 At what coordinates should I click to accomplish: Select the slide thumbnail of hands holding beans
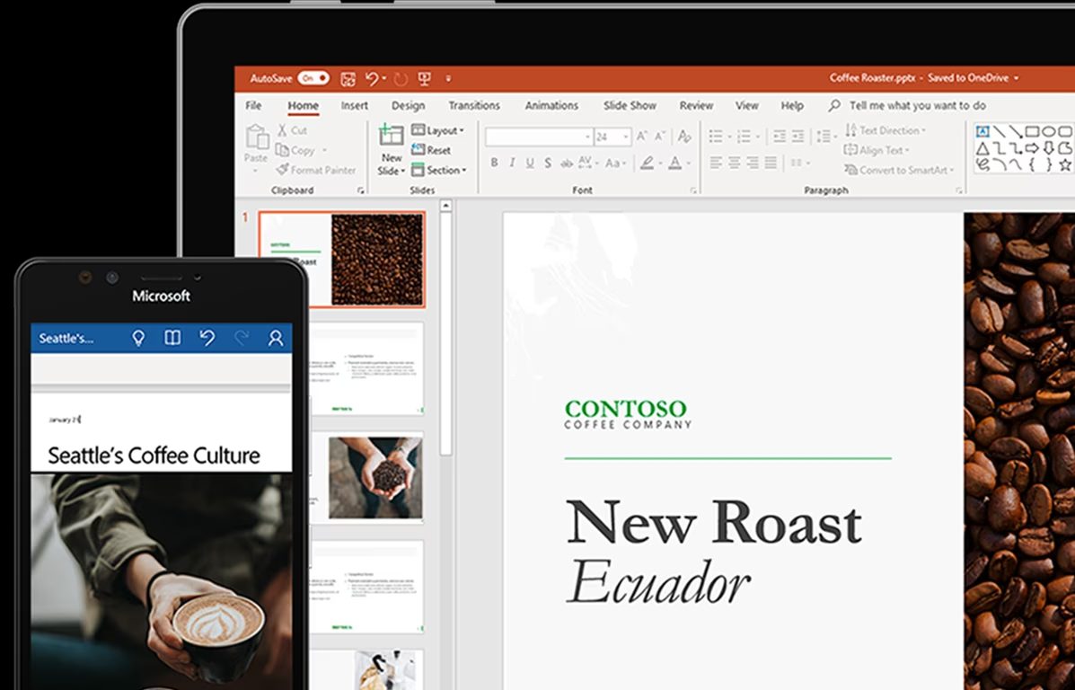375,478
